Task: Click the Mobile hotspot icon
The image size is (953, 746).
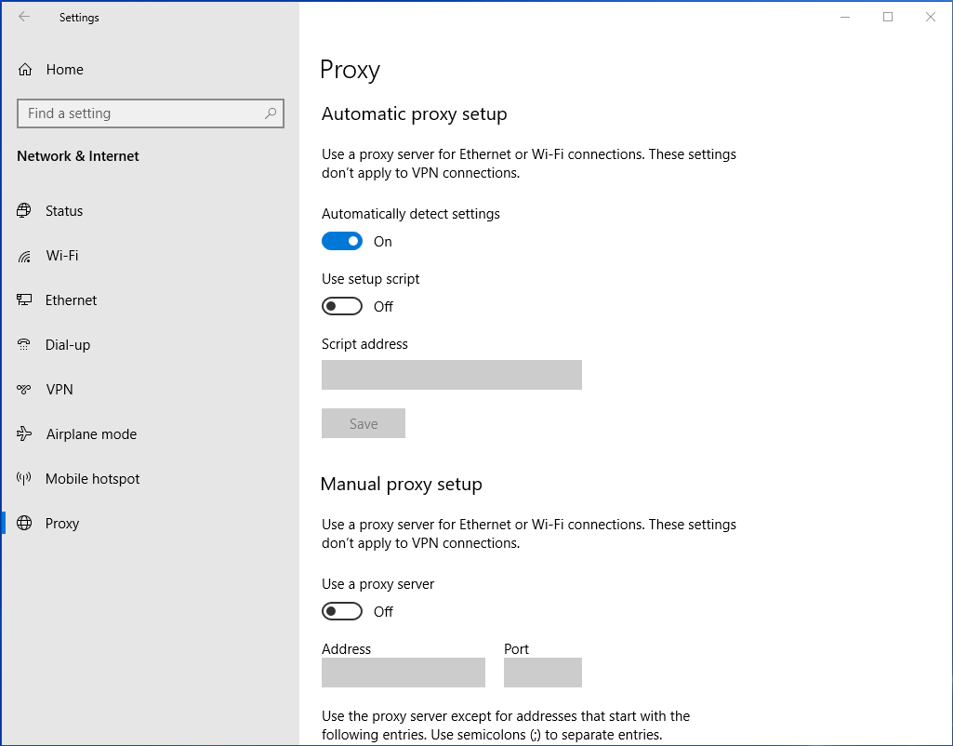Action: pos(23,478)
